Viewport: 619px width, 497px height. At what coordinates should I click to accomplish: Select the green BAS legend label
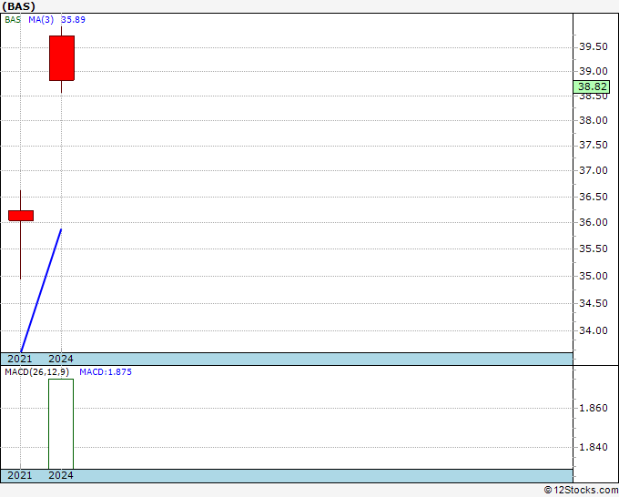click(13, 20)
